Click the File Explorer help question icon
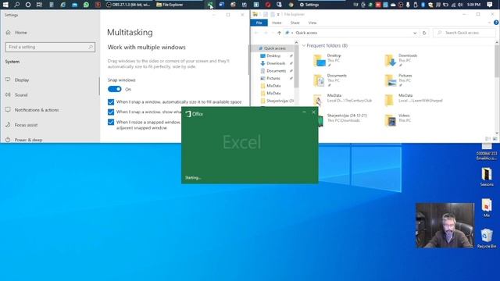Viewport: 500px width, 281px height. [496, 23]
